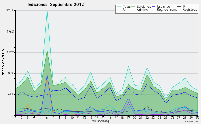Click day 25 on the x-axis
This screenshot has width=201, height=124.
pyautogui.click(x=166, y=117)
